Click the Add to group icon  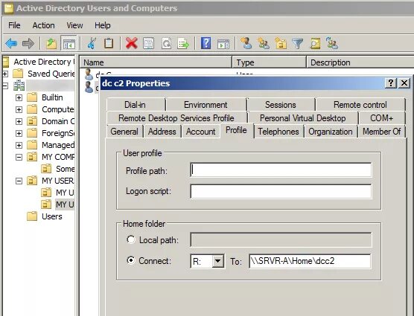[332, 43]
